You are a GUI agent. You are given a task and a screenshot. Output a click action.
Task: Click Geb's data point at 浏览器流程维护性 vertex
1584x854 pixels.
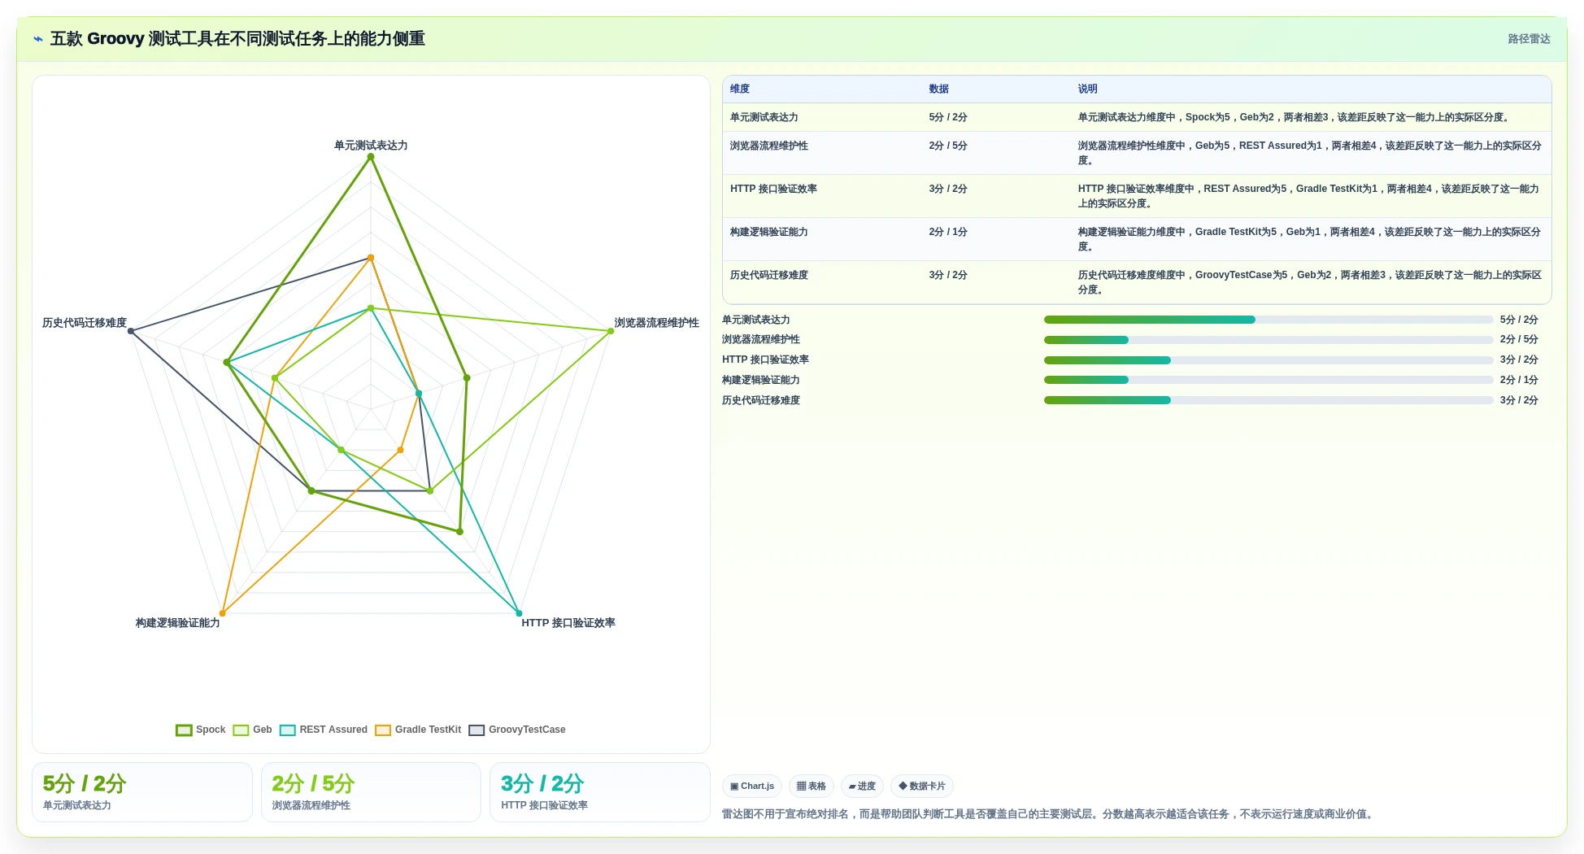611,331
